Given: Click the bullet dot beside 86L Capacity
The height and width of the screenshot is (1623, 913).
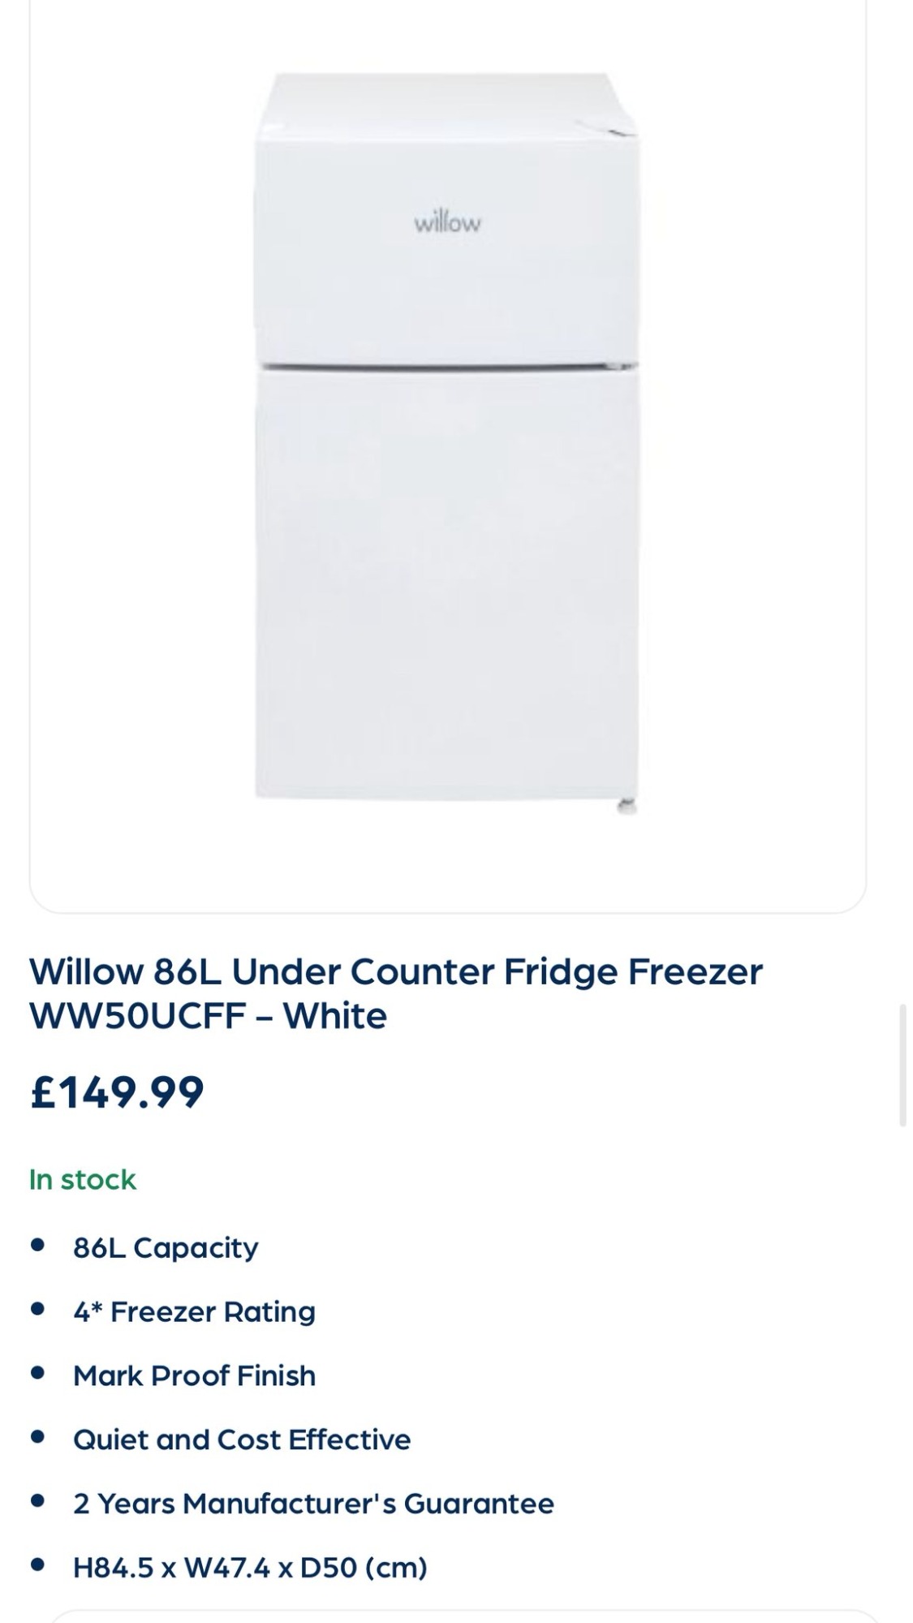Looking at the screenshot, I should (x=37, y=1246).
